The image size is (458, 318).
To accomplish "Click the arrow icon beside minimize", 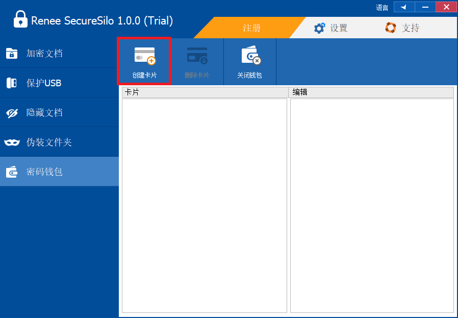I will click(404, 7).
